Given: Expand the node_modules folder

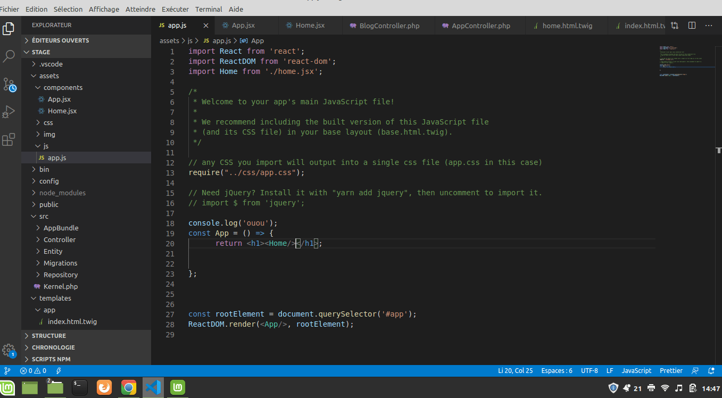Looking at the screenshot, I should coord(86,193).
